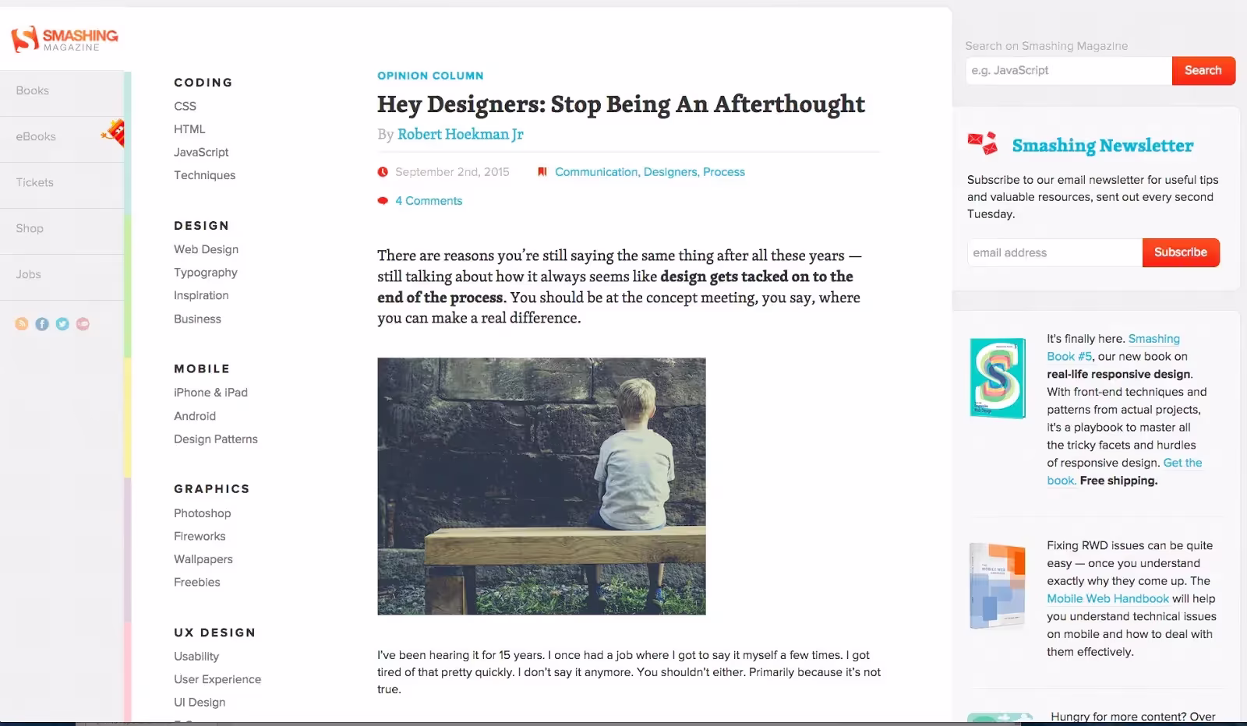Click the red comment bubble icon
The image size is (1247, 726).
point(383,201)
